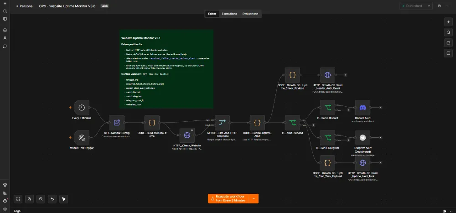Image resolution: width=456 pixels, height=213 pixels.
Task: Open workflow history clock icon
Action: [x=439, y=6]
